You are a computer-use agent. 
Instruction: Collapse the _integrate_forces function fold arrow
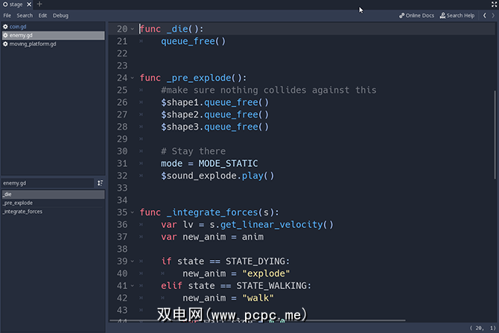(133, 212)
